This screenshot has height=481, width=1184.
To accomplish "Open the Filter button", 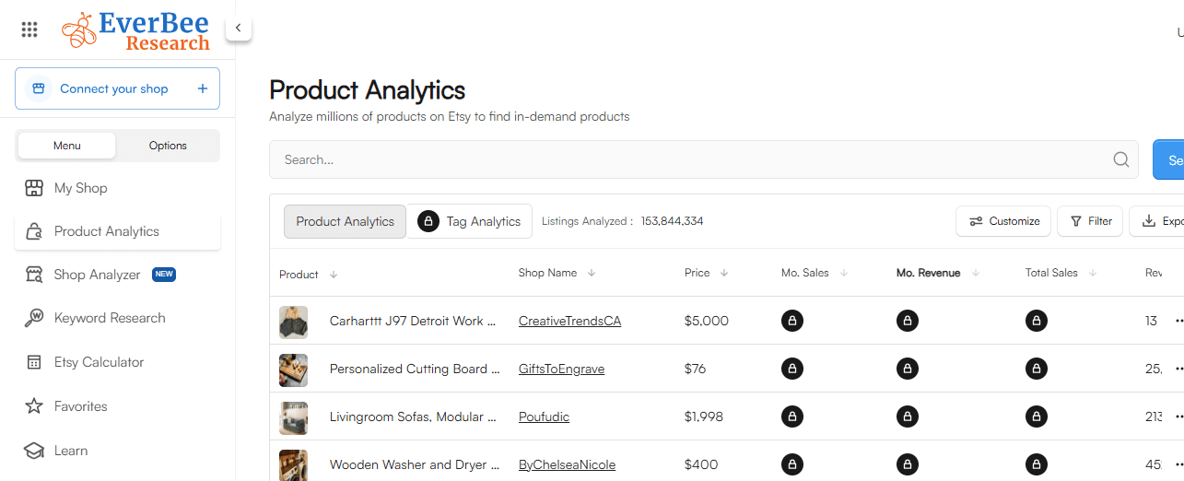I will pyautogui.click(x=1090, y=221).
